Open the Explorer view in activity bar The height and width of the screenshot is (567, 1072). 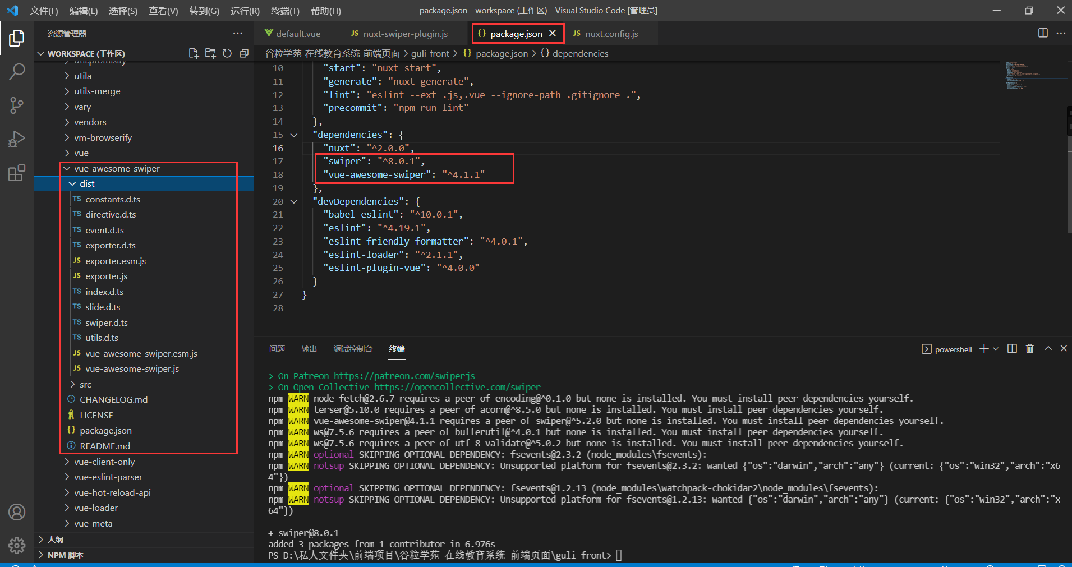pyautogui.click(x=17, y=38)
